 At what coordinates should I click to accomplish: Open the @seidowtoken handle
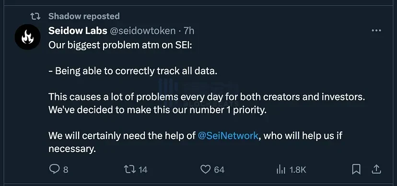142,31
